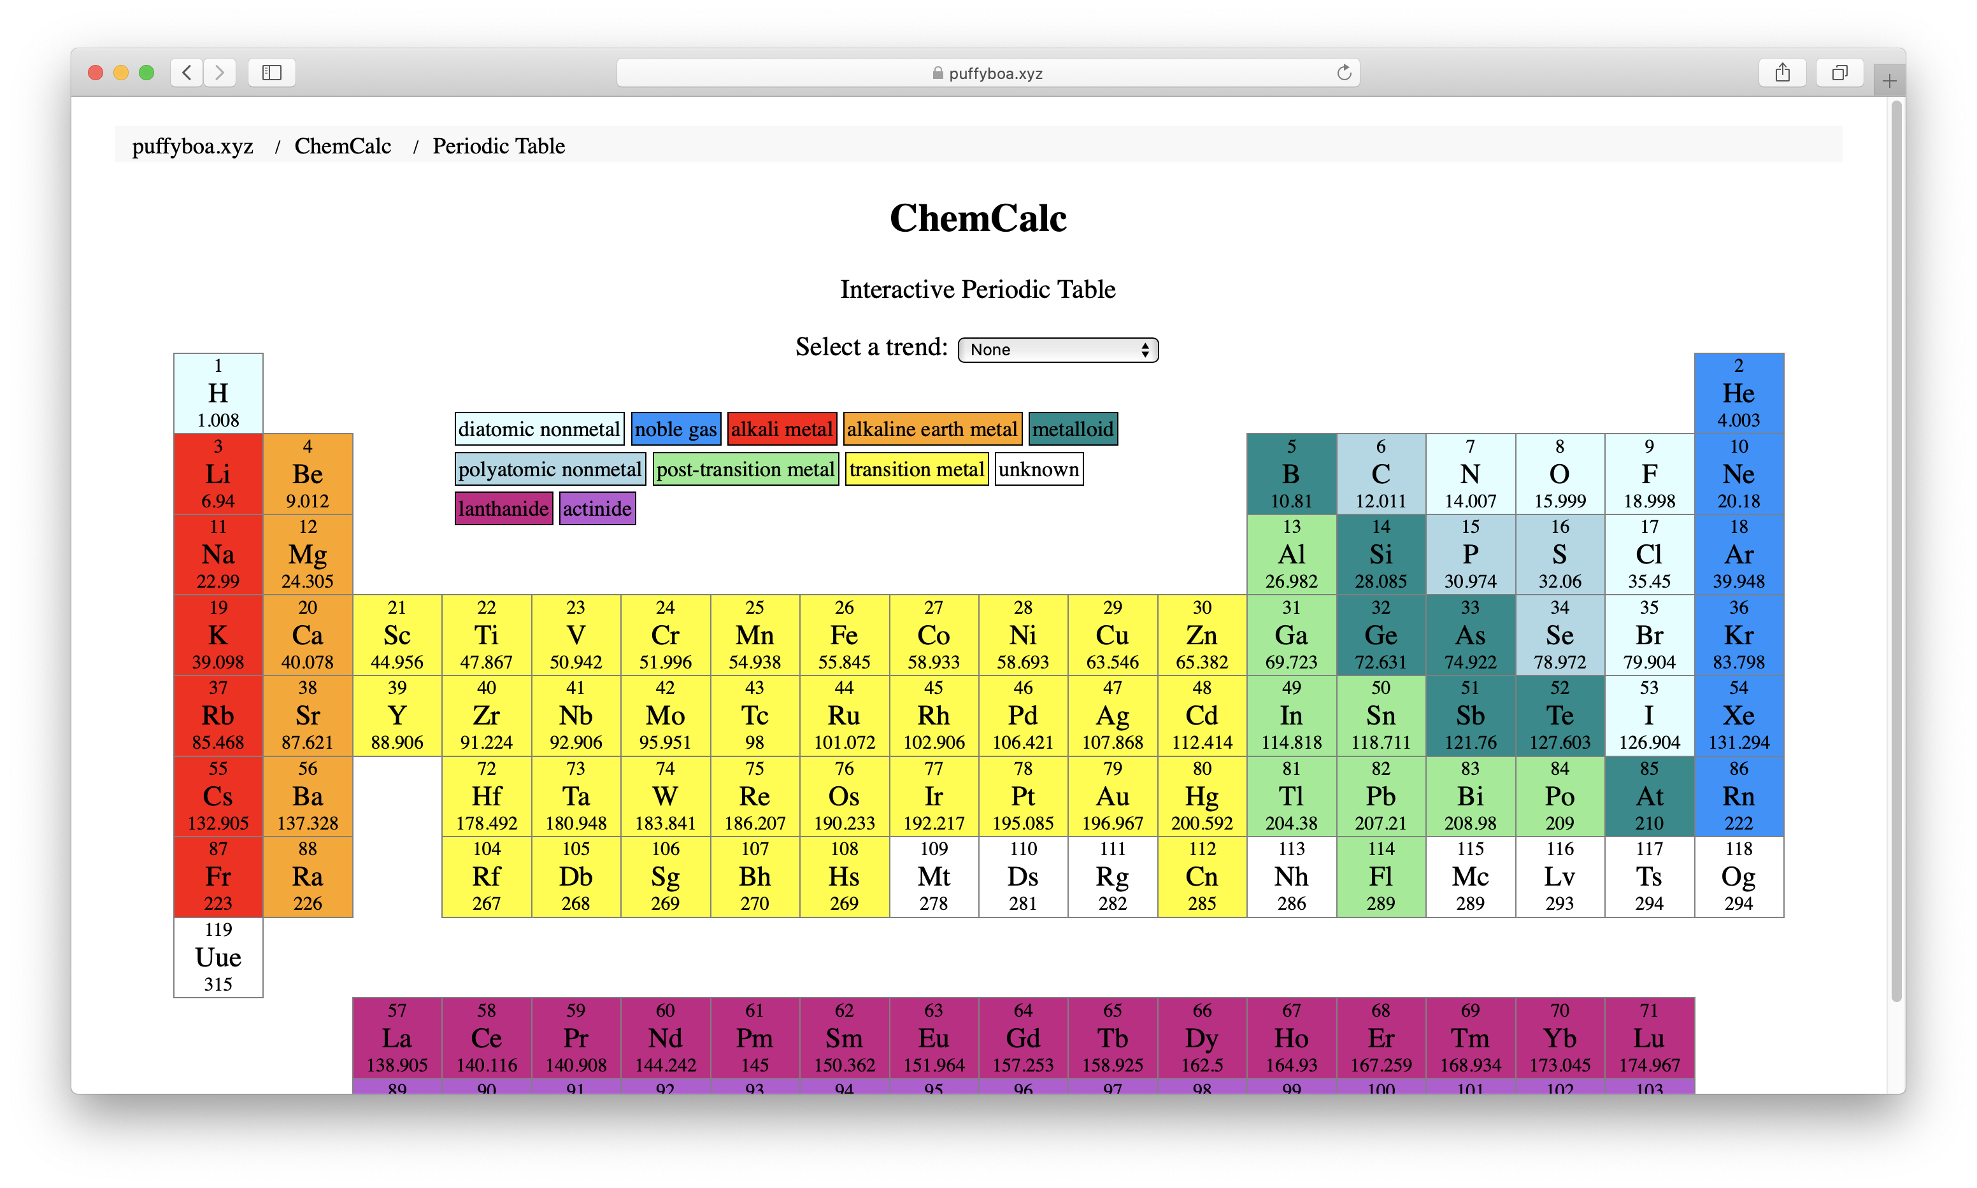1977x1188 pixels.
Task: Select the Iron (Fe) element cell
Action: coord(844,635)
